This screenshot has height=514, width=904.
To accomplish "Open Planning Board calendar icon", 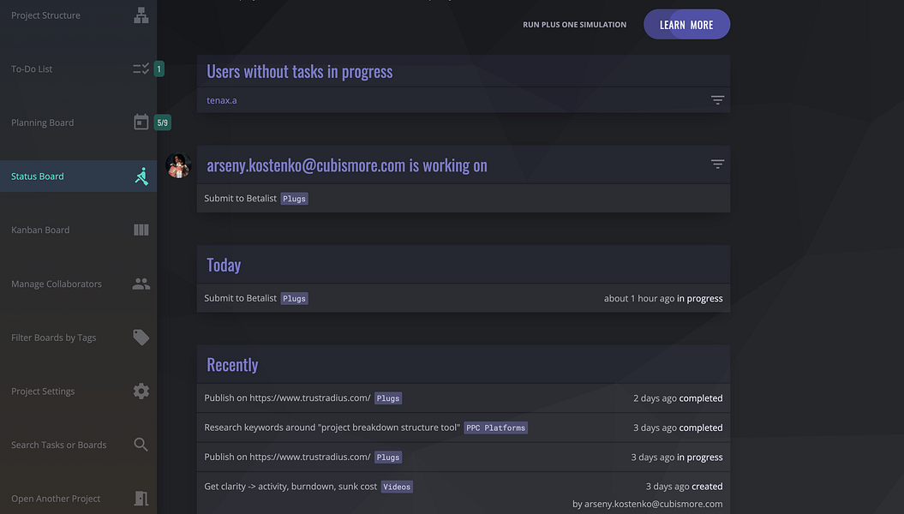I will coord(141,123).
